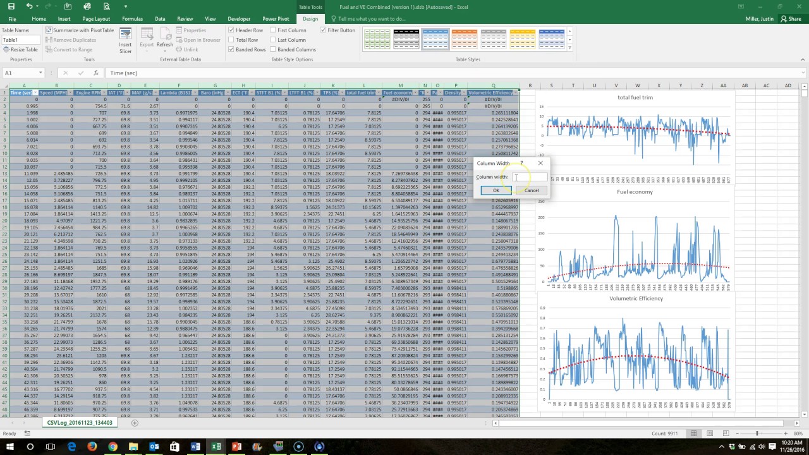Switch to the Home ribbon tab

[39, 19]
